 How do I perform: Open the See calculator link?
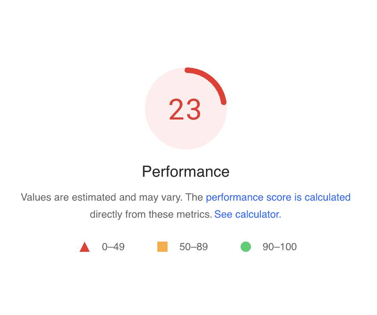pos(247,214)
